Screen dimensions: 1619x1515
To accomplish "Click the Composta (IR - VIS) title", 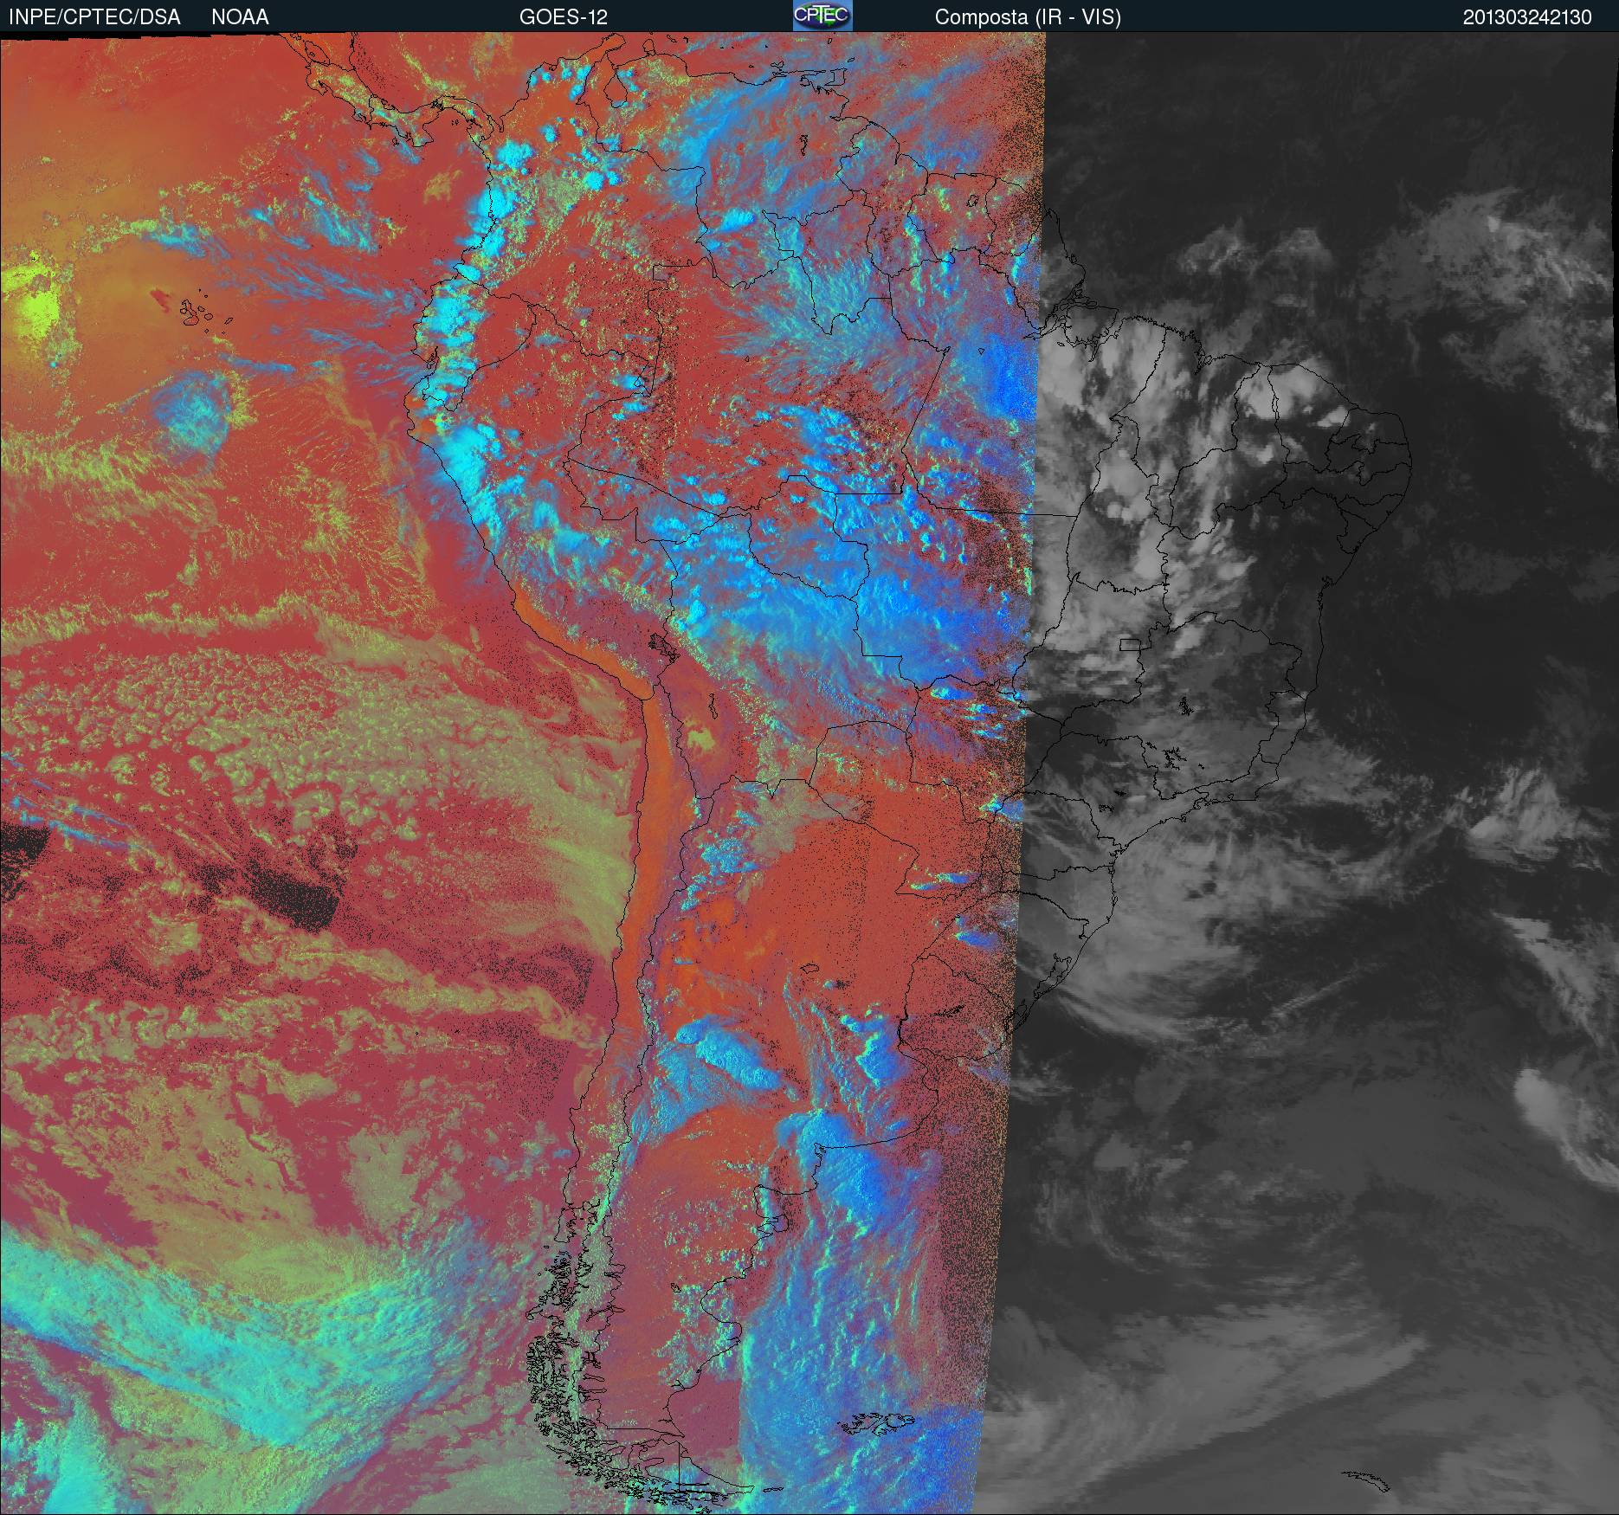I will pos(1028,17).
